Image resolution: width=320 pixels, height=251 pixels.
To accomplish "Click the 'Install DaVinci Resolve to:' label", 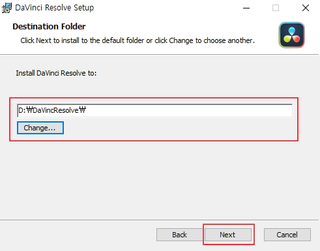I will [x=56, y=73].
